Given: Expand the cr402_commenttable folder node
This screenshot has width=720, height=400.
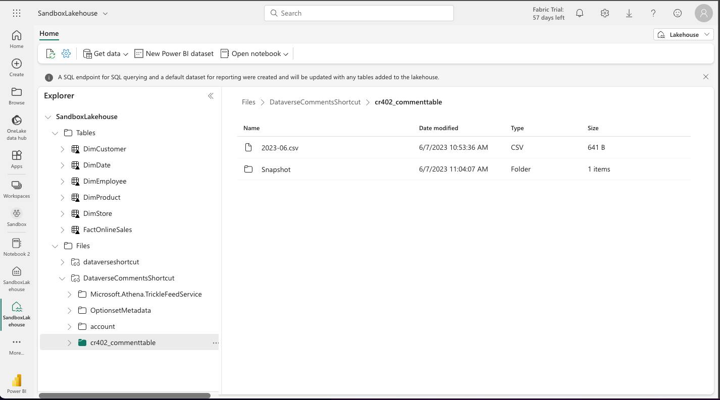Looking at the screenshot, I should [x=70, y=343].
